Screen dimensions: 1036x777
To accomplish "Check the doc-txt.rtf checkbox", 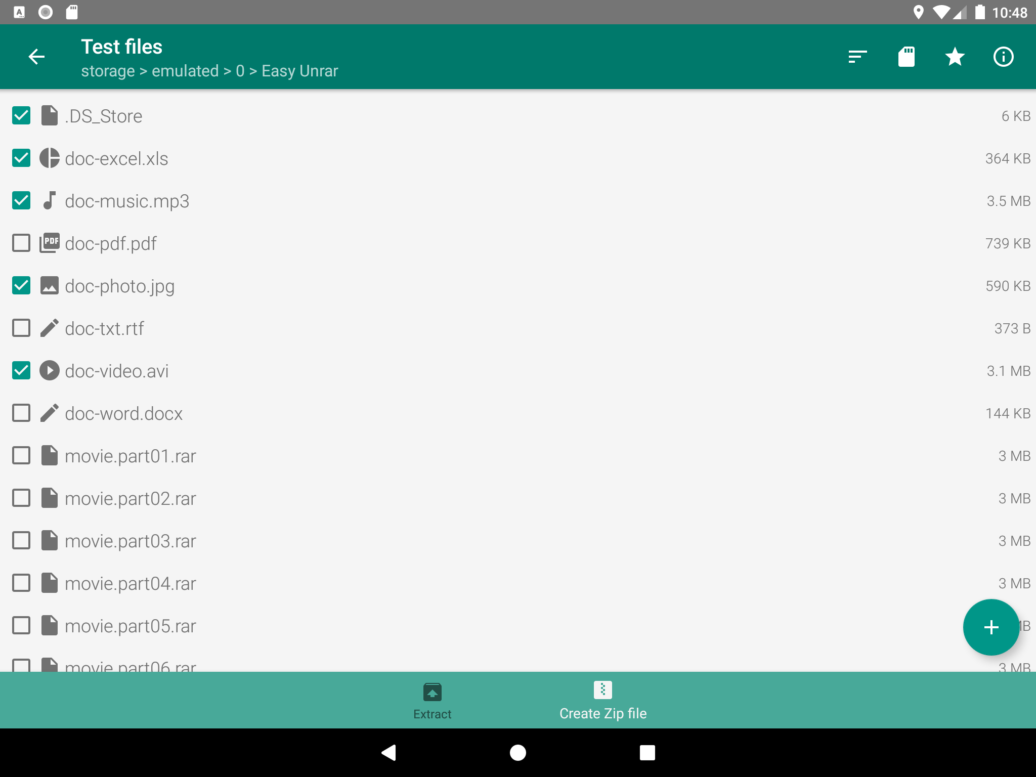I will (x=21, y=328).
